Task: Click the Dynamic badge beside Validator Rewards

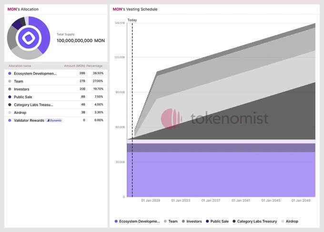Action: [54, 121]
